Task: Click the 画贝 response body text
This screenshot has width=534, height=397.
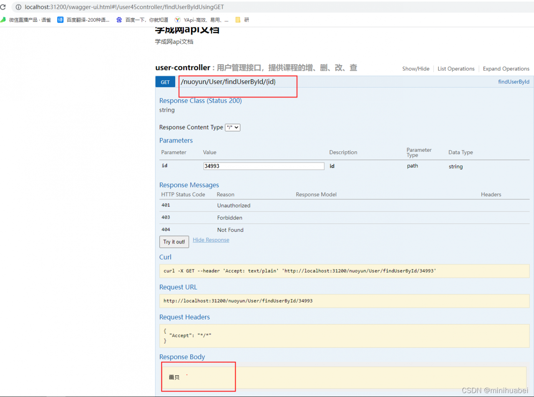Action: [174, 377]
